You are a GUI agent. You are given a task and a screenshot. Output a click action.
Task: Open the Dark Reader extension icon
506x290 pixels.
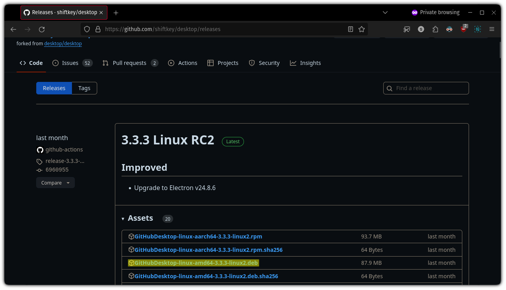tap(449, 29)
